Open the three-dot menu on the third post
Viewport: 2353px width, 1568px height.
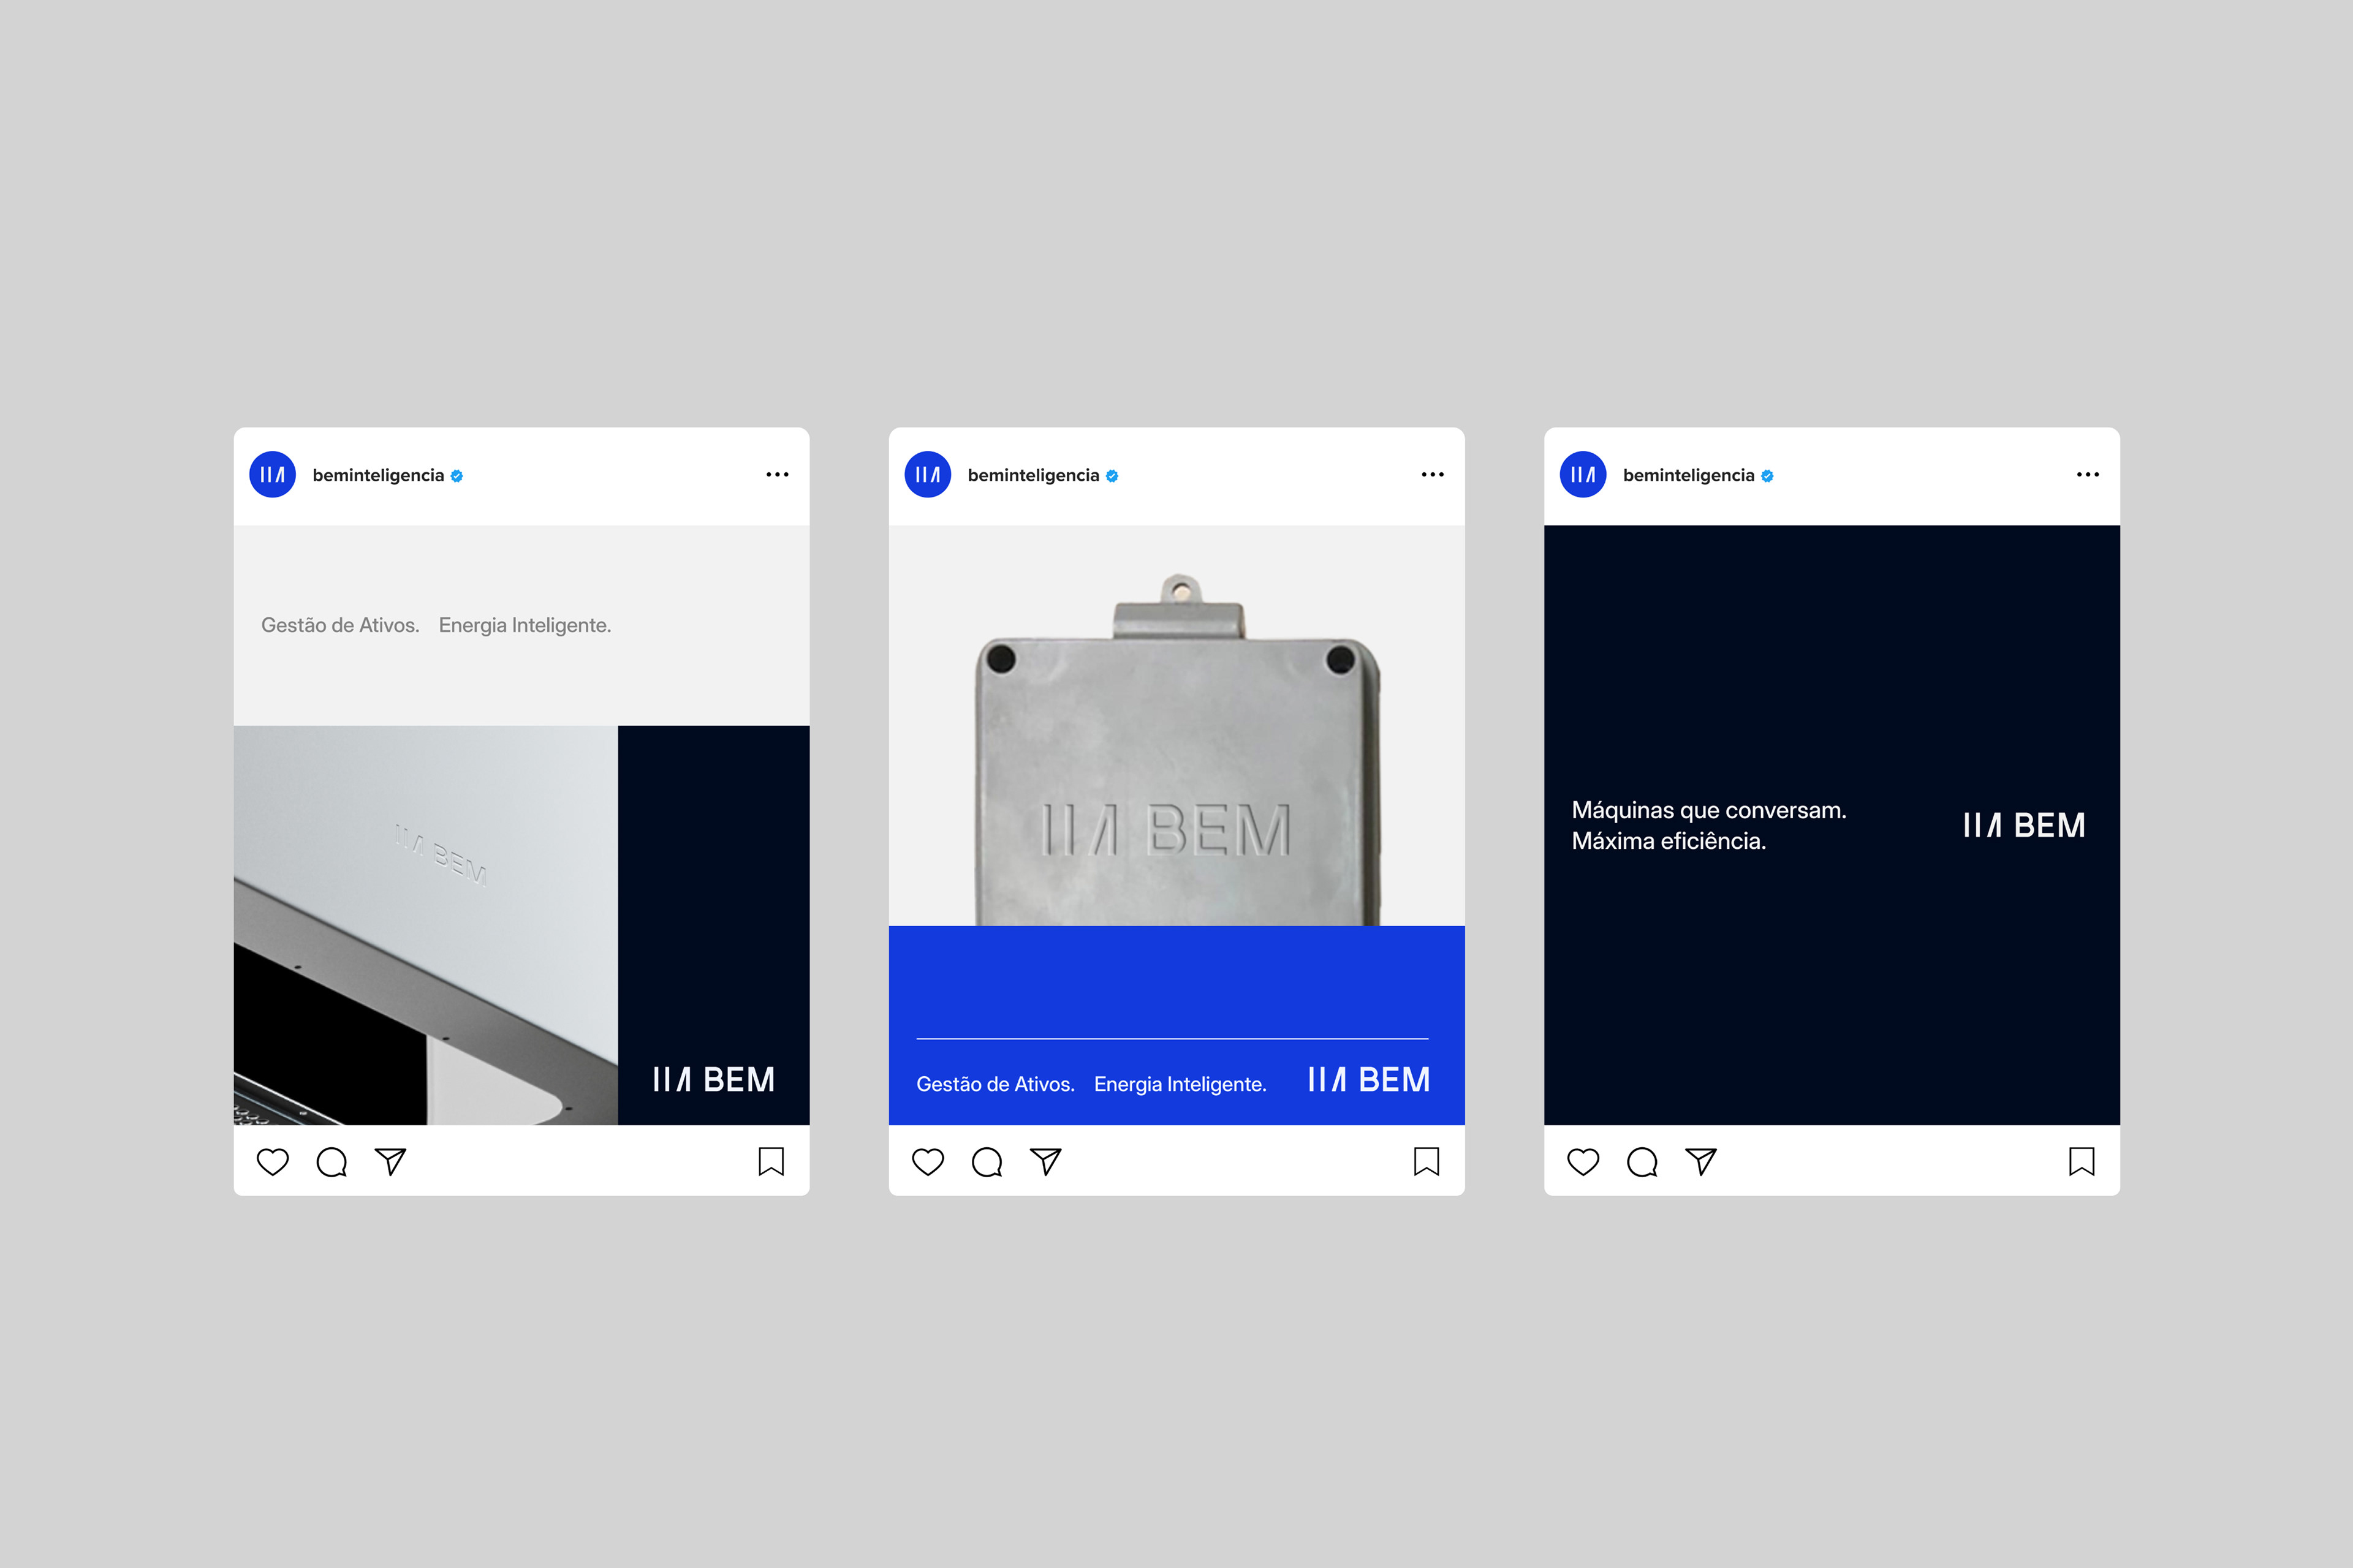coord(2088,474)
